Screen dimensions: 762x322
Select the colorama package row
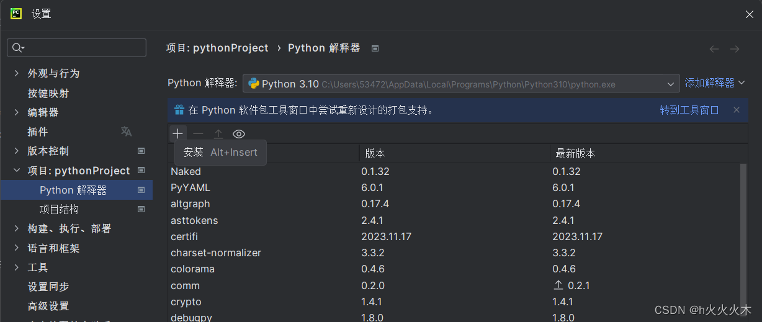pyautogui.click(x=454, y=269)
